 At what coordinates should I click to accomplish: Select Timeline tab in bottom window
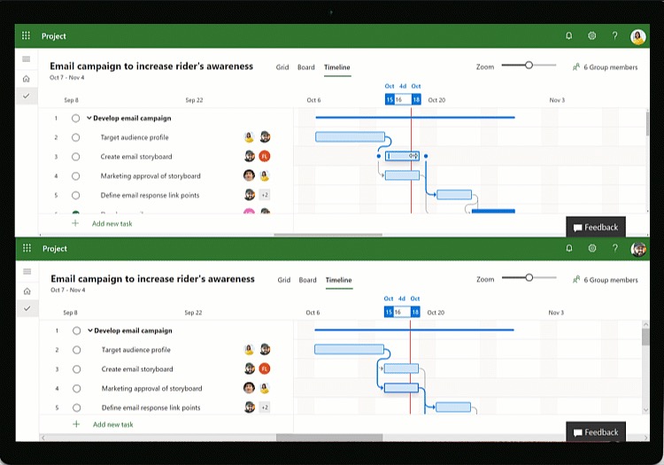(x=339, y=280)
